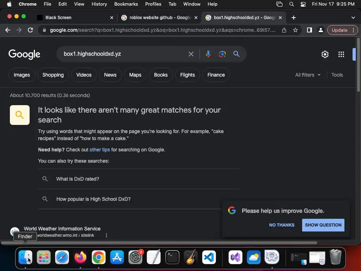Search 'How popular is High School DxD?' suggestion
This screenshot has height=271, width=361.
pyautogui.click(x=139, y=199)
